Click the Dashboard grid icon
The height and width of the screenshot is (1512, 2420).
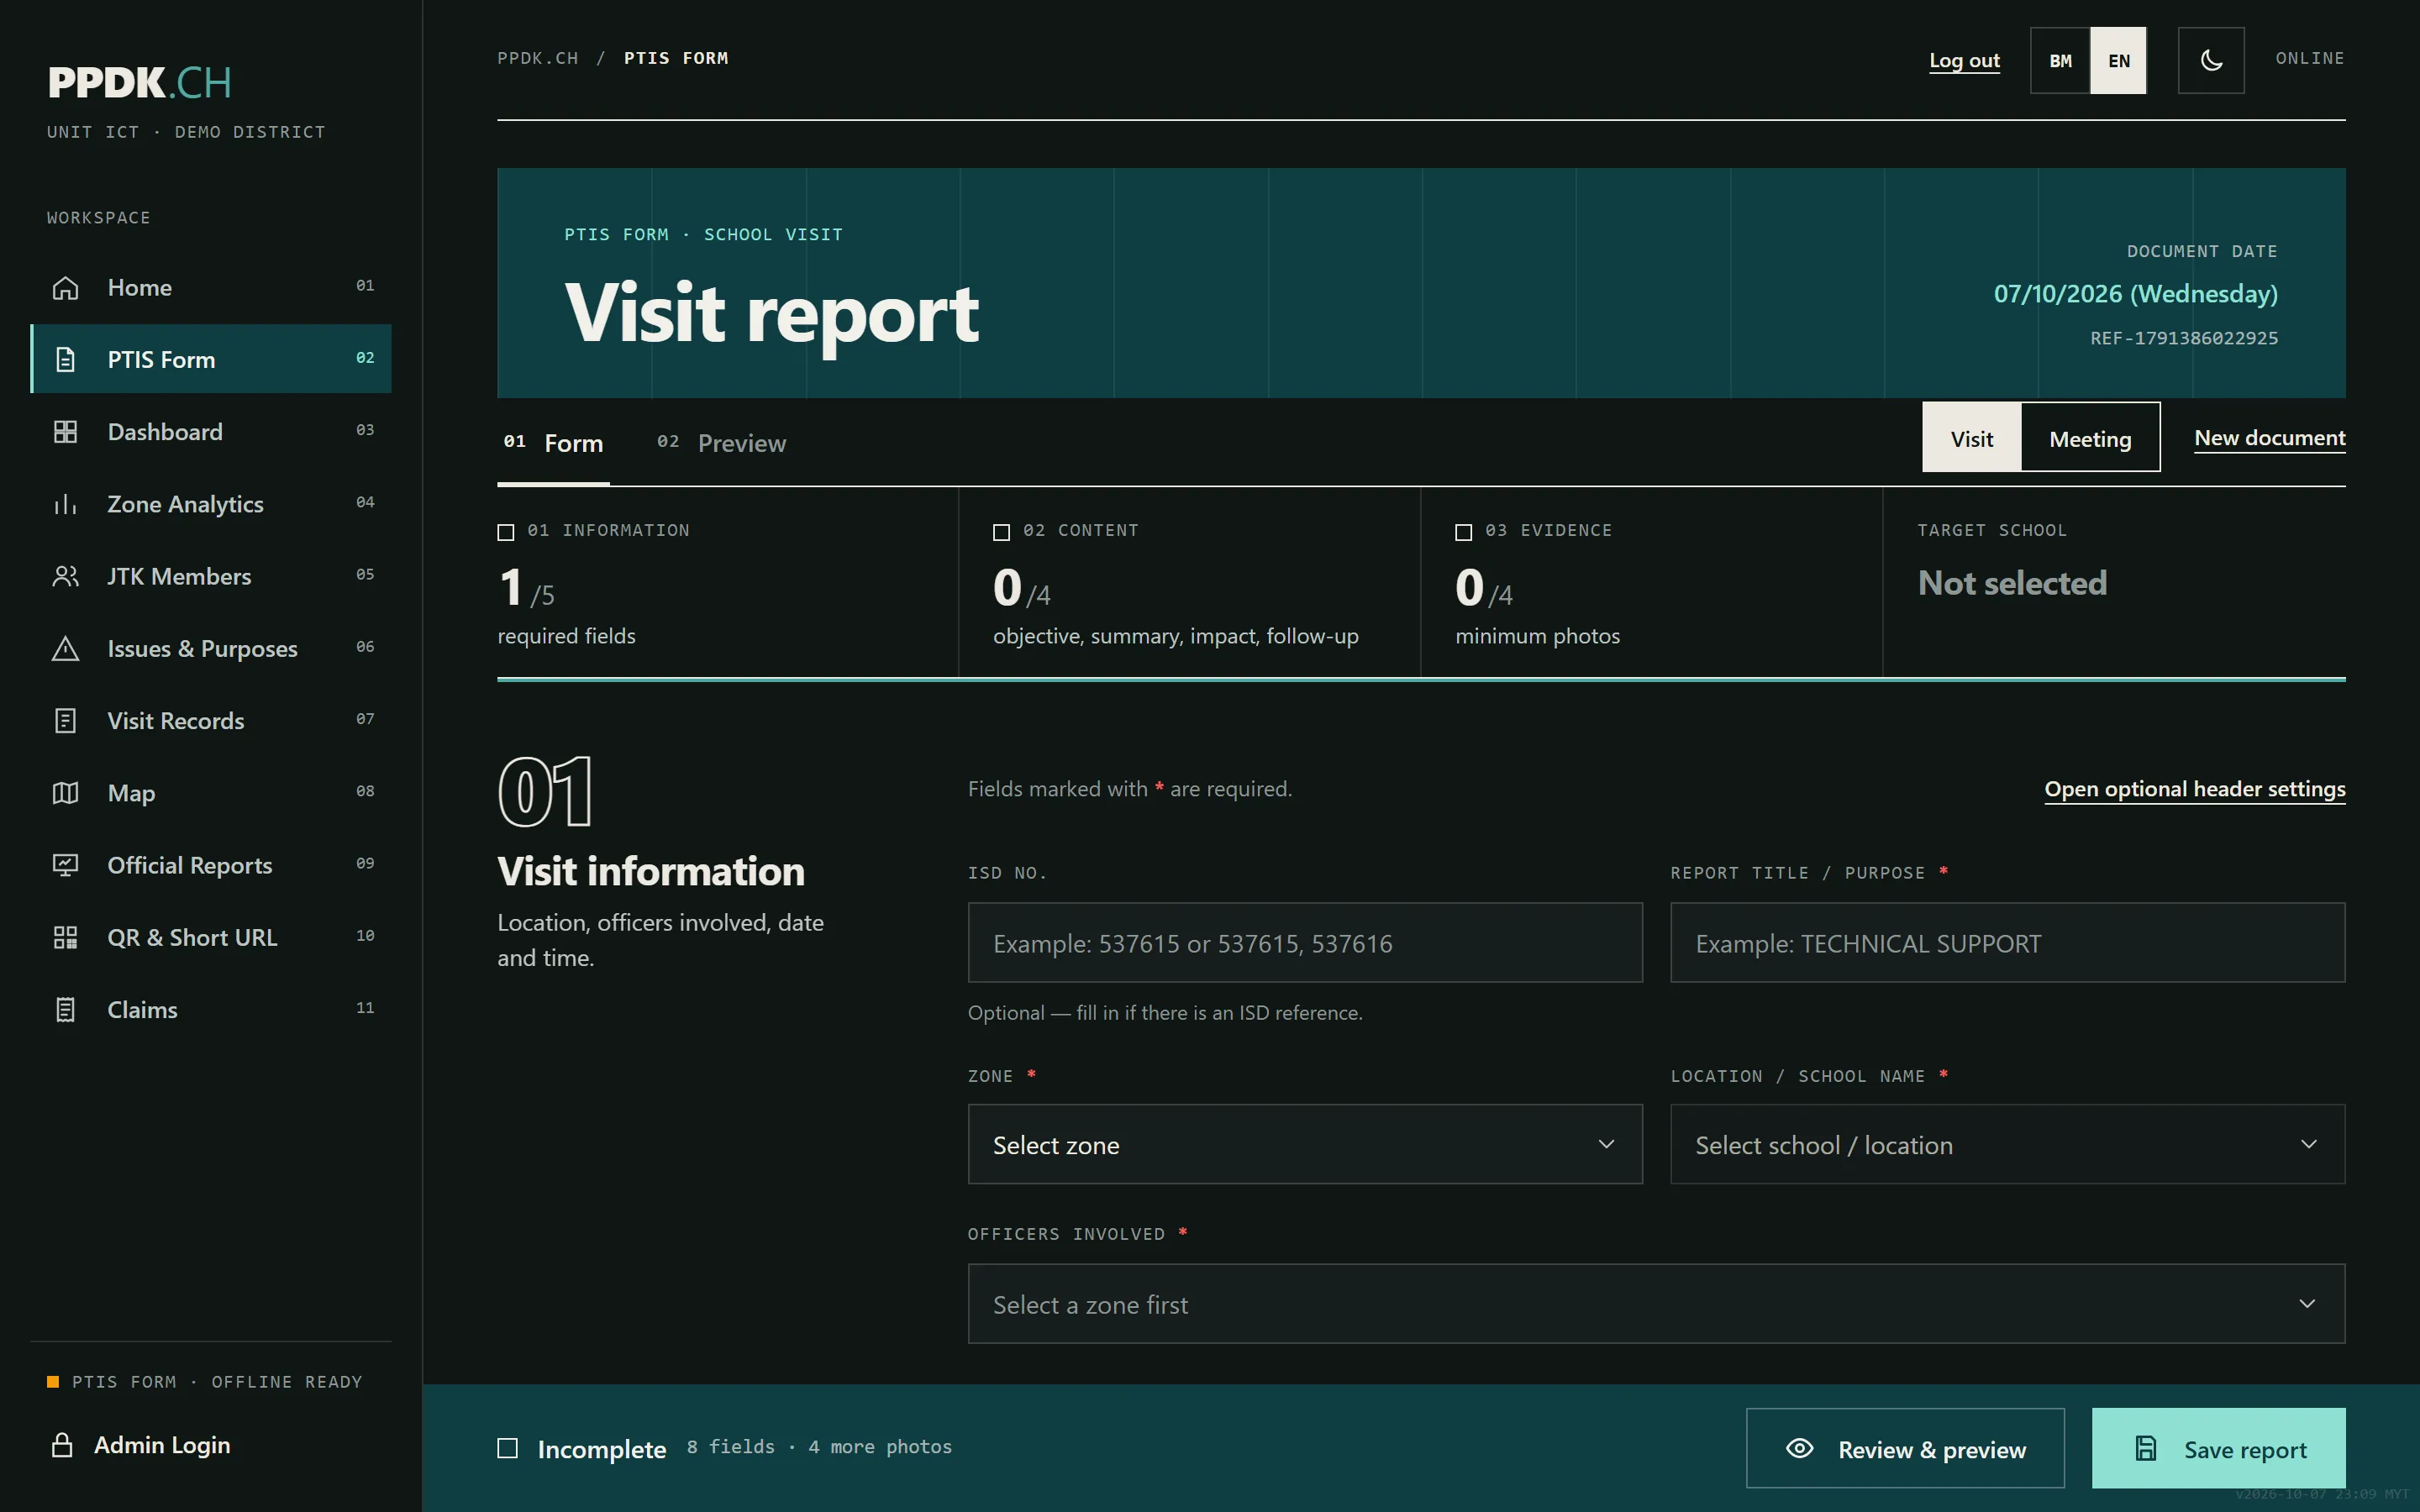click(65, 432)
